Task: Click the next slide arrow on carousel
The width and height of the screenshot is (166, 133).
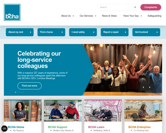Action: click(150, 87)
